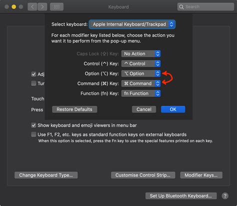
Task: Open the help question mark button
Action: tap(225, 196)
